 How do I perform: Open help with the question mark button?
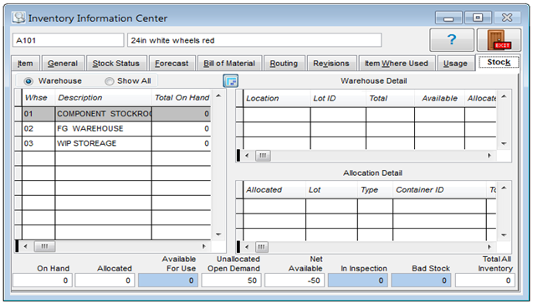pos(452,40)
